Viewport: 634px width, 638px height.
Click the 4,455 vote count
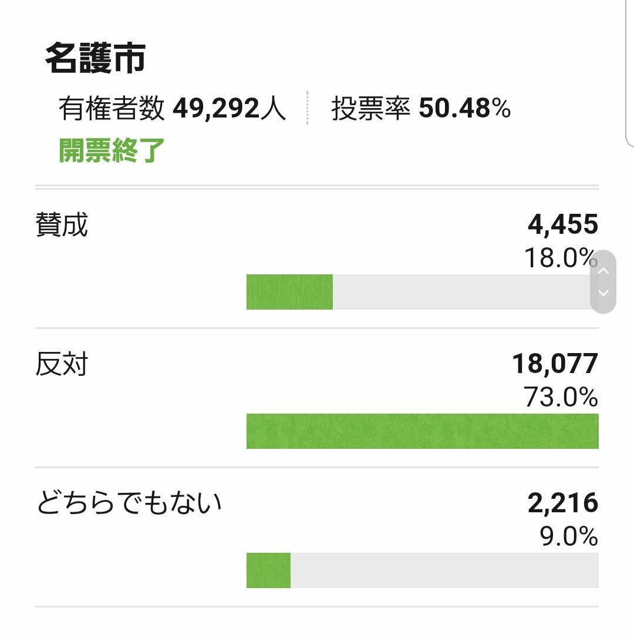[x=562, y=224]
